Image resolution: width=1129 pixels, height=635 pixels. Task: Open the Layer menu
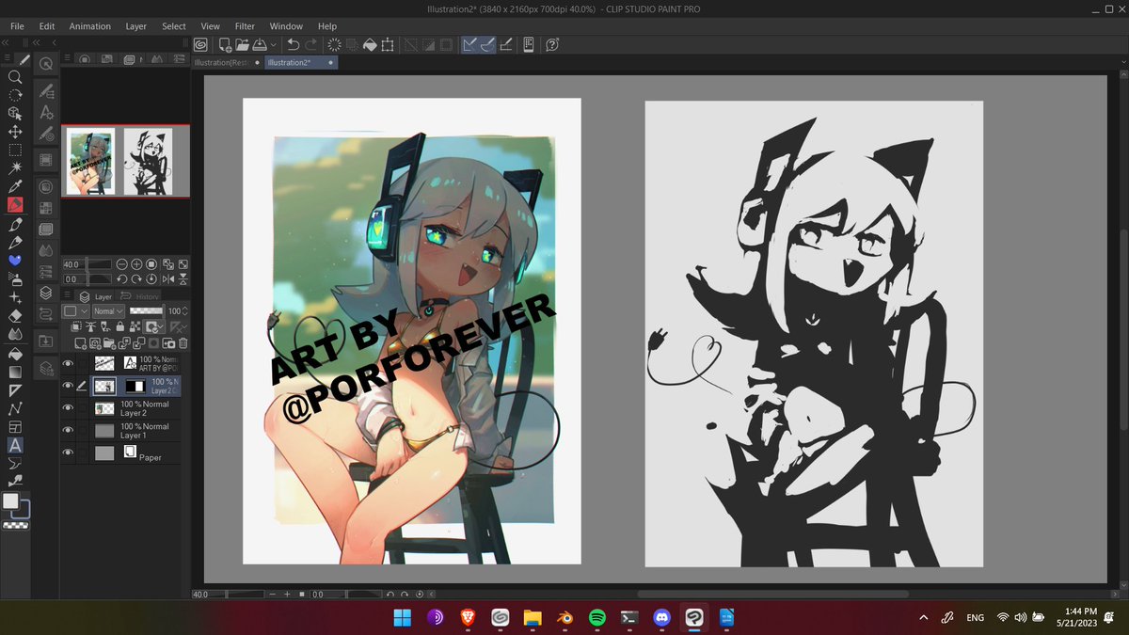click(x=136, y=26)
